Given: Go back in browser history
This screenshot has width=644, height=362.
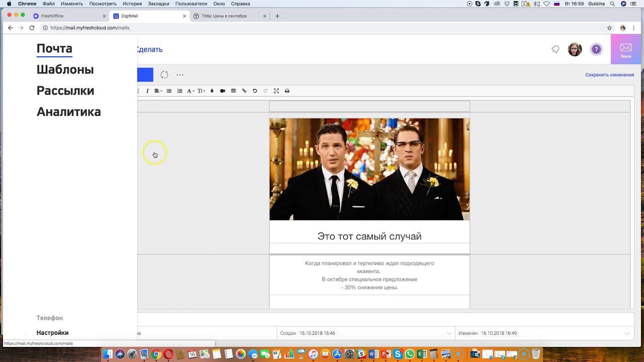Looking at the screenshot, I should [10, 28].
